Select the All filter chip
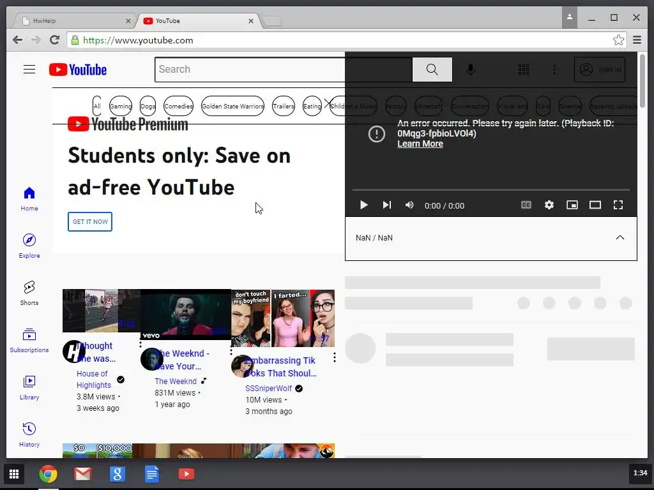This screenshot has height=490, width=654. click(x=97, y=107)
